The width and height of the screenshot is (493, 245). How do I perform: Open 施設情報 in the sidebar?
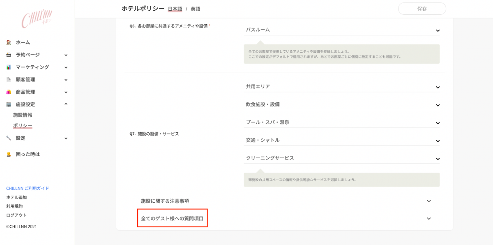point(23,115)
